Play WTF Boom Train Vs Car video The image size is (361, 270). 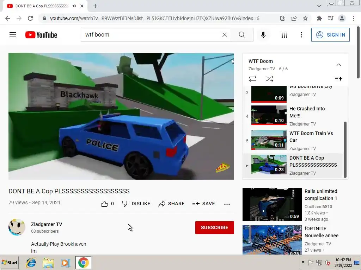tap(292, 140)
